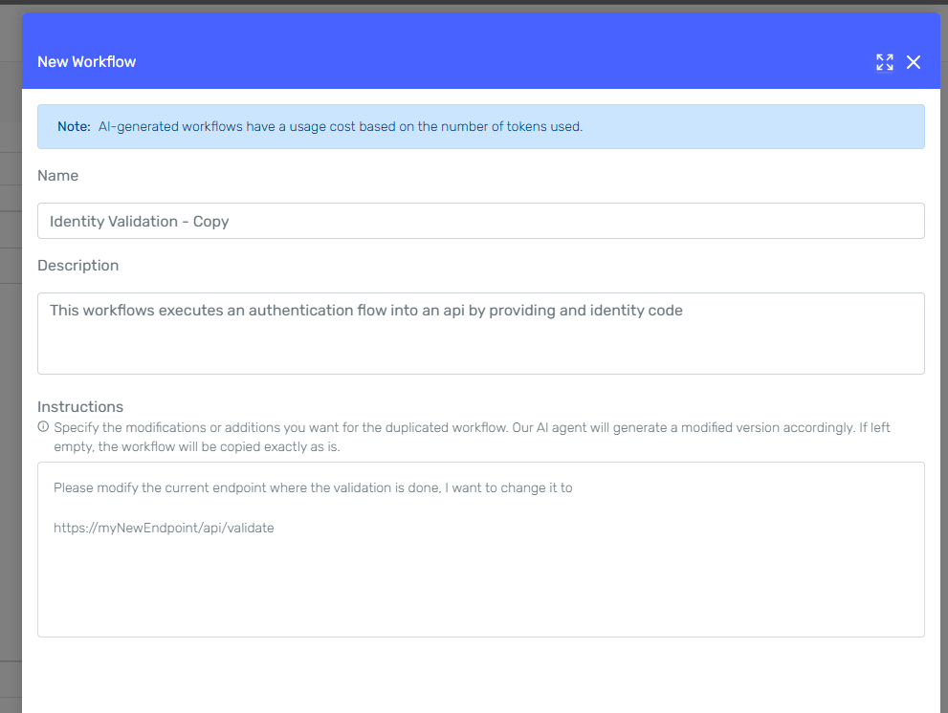This screenshot has height=713, width=948.
Task: Click the bold "Note:" text
Action: coord(74,126)
